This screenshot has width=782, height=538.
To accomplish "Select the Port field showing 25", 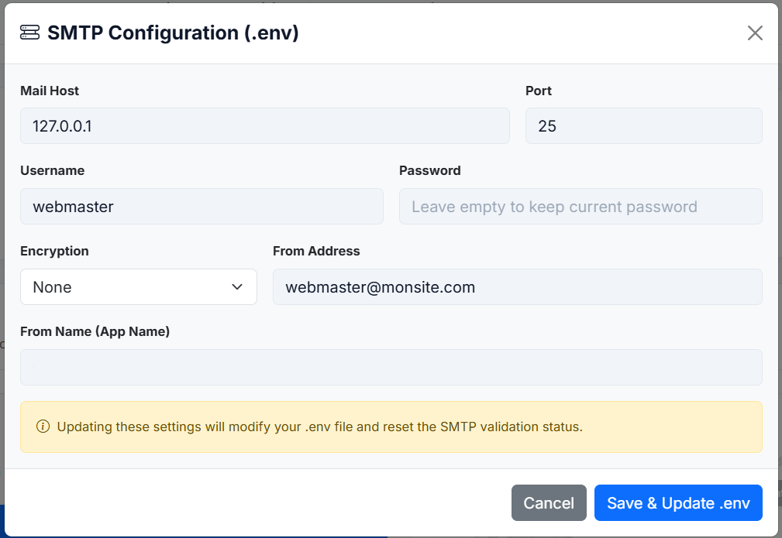I will (x=643, y=125).
